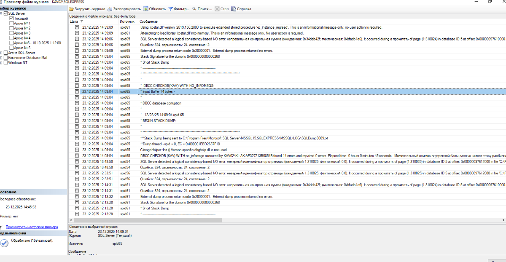Click the row icon of 12:33:51 Ошибка: 824 entry
Viewport: 506px width, 262px height.
point(77,179)
